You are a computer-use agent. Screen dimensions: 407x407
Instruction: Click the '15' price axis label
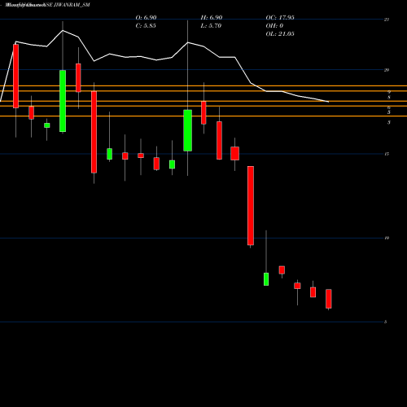[387, 154]
